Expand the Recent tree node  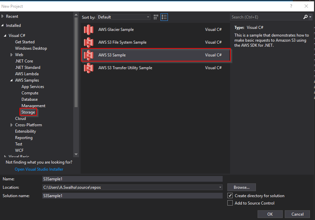pos(2,16)
